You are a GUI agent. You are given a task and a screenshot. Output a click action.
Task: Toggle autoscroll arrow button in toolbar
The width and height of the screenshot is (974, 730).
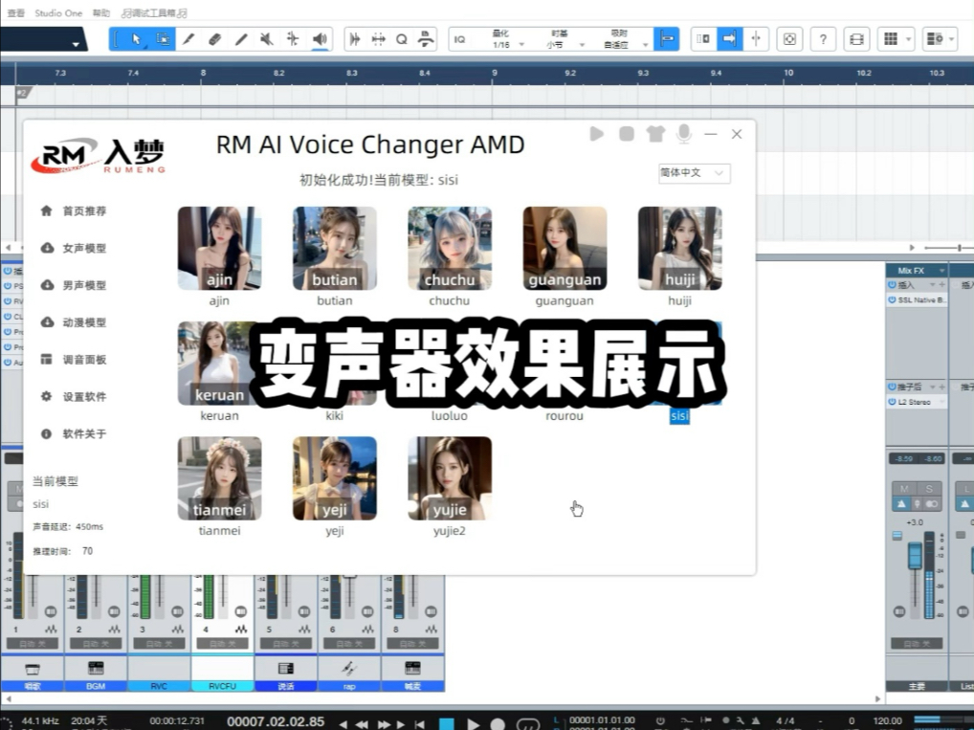pos(729,39)
